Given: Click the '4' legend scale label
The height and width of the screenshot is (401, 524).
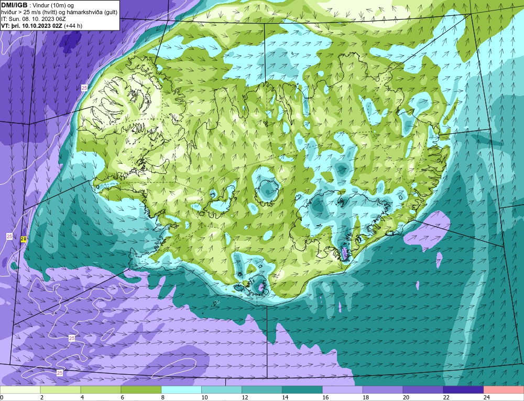Looking at the screenshot, I should [82, 397].
